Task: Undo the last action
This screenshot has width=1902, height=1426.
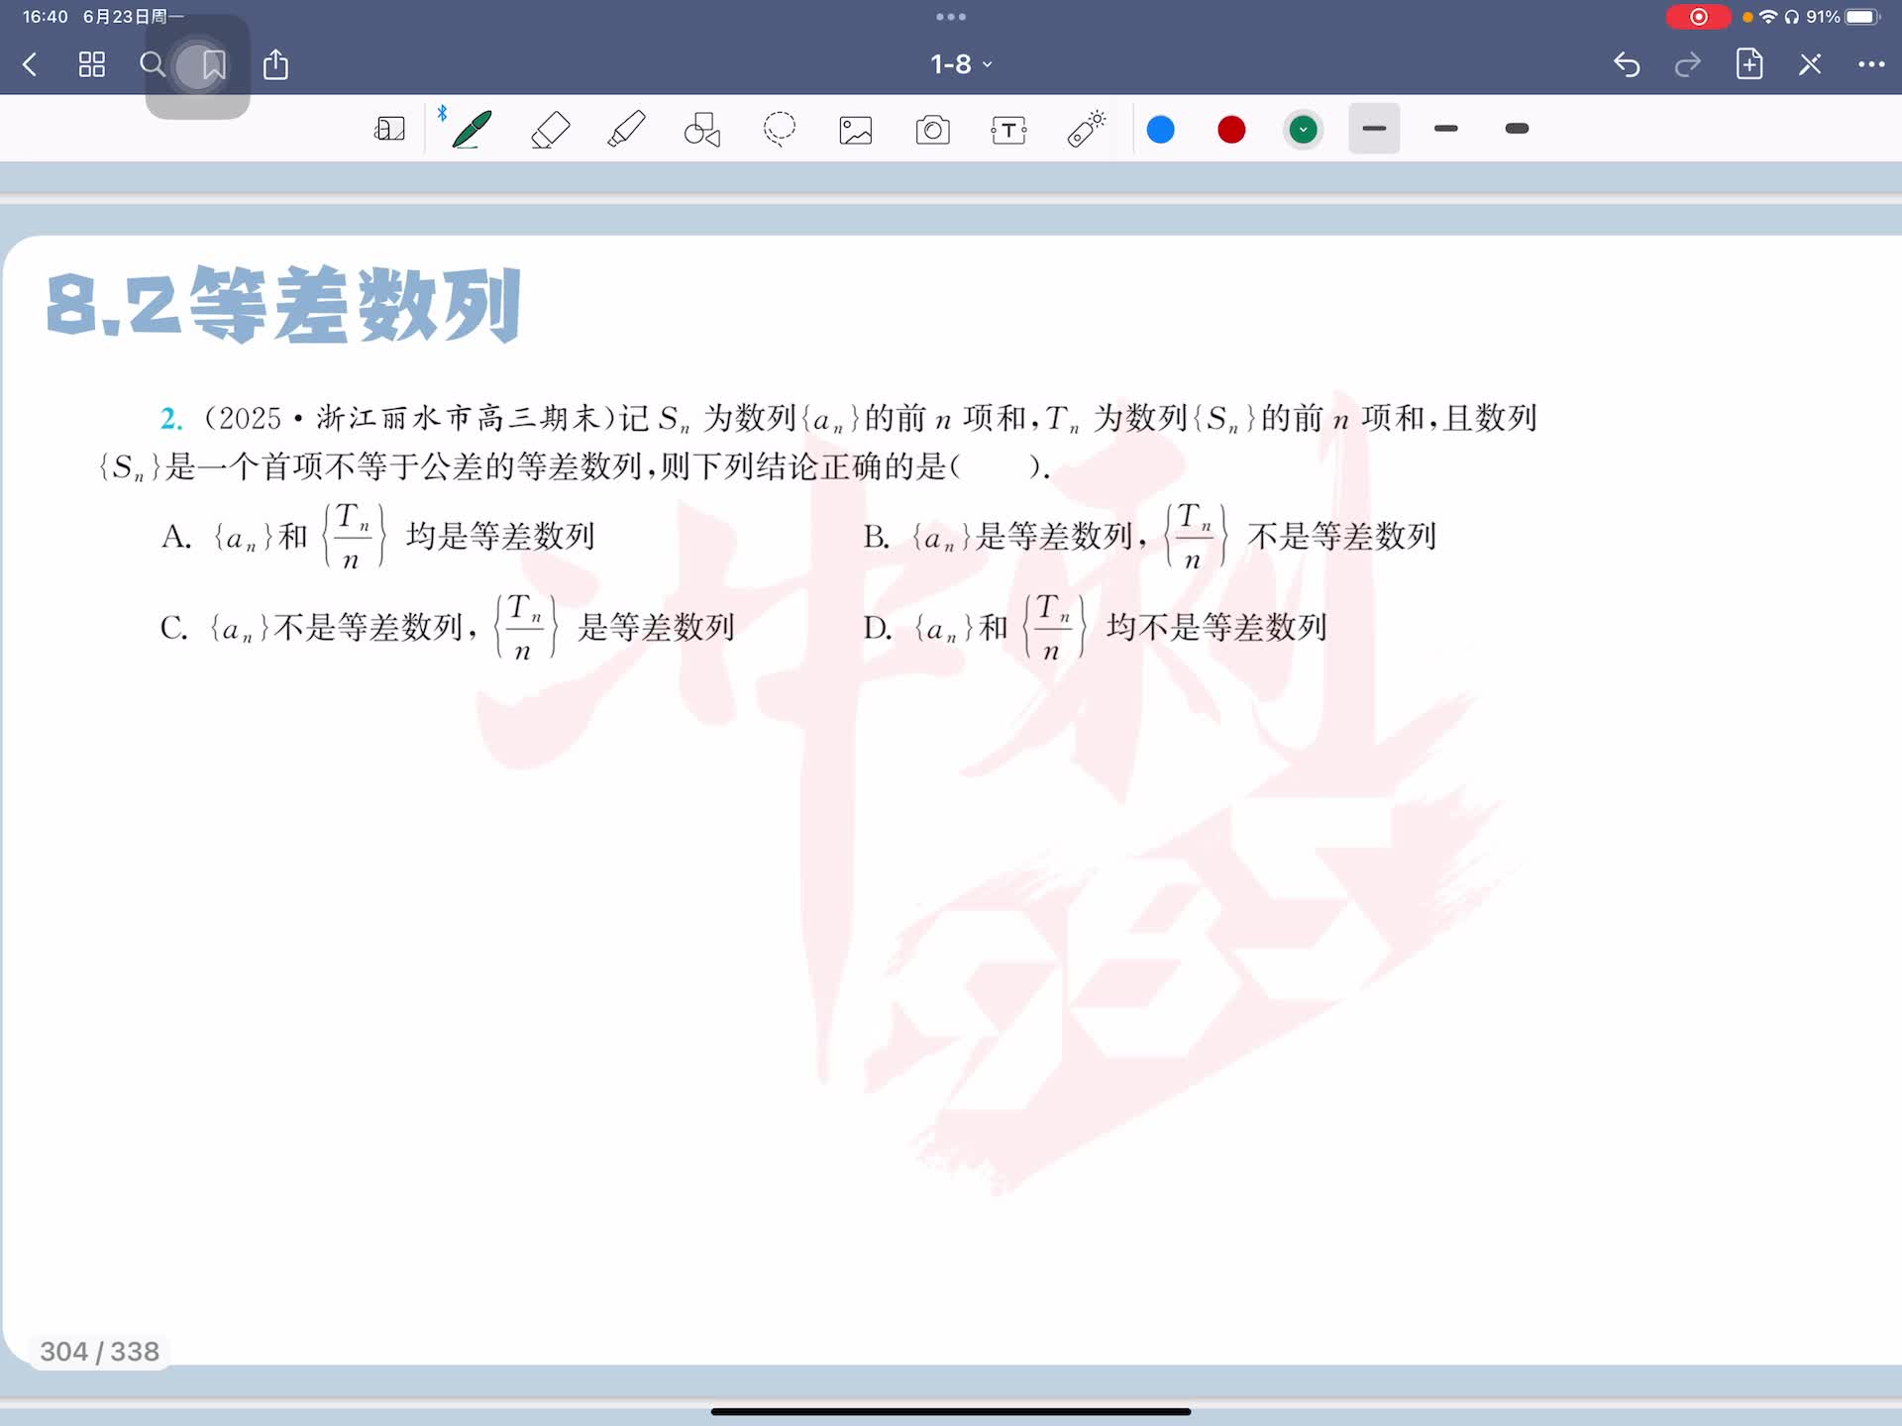Action: [x=1627, y=65]
